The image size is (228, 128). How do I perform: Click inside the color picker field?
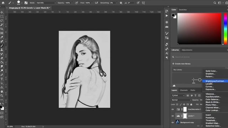click(199, 28)
